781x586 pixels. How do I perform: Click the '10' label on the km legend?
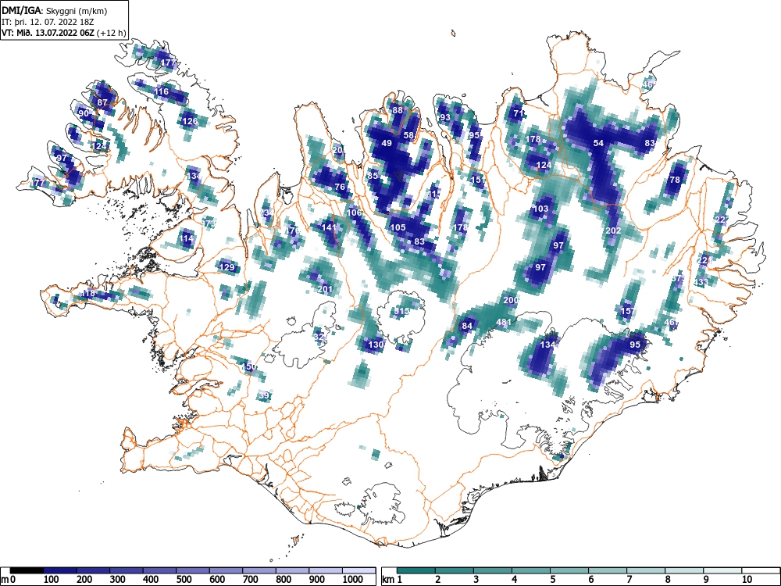[746, 579]
